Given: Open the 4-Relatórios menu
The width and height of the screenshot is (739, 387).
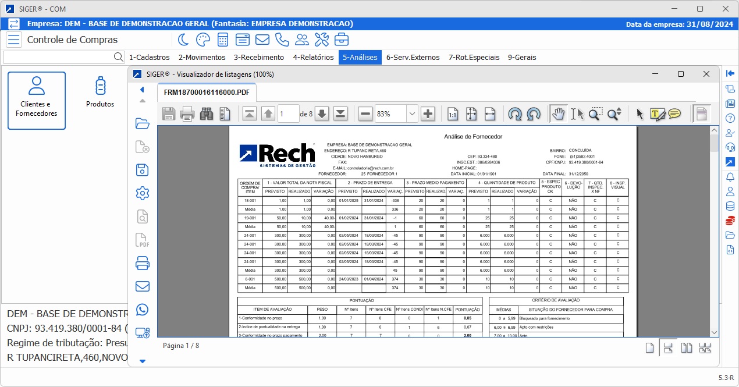Looking at the screenshot, I should point(313,57).
